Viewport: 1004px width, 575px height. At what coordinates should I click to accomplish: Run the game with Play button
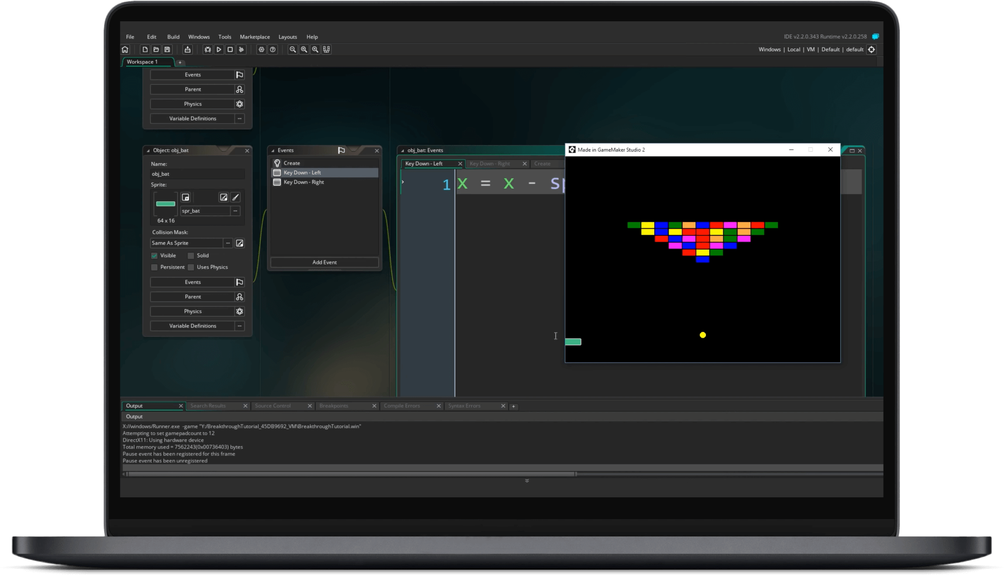pos(219,49)
